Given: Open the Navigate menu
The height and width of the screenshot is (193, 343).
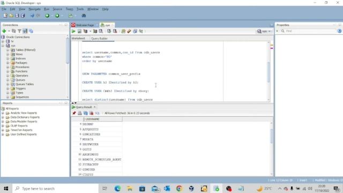Looking at the screenshot, I should click(34, 9).
